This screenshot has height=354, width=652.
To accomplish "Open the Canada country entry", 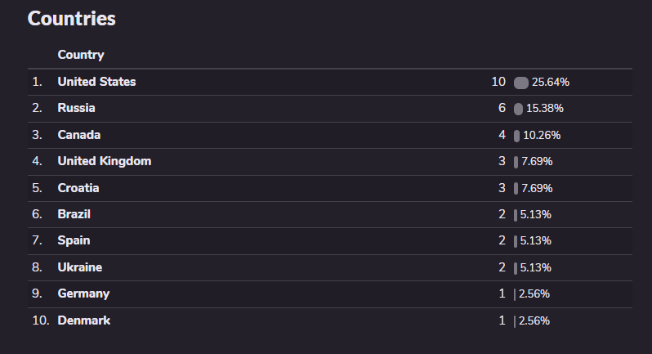I will (x=79, y=135).
